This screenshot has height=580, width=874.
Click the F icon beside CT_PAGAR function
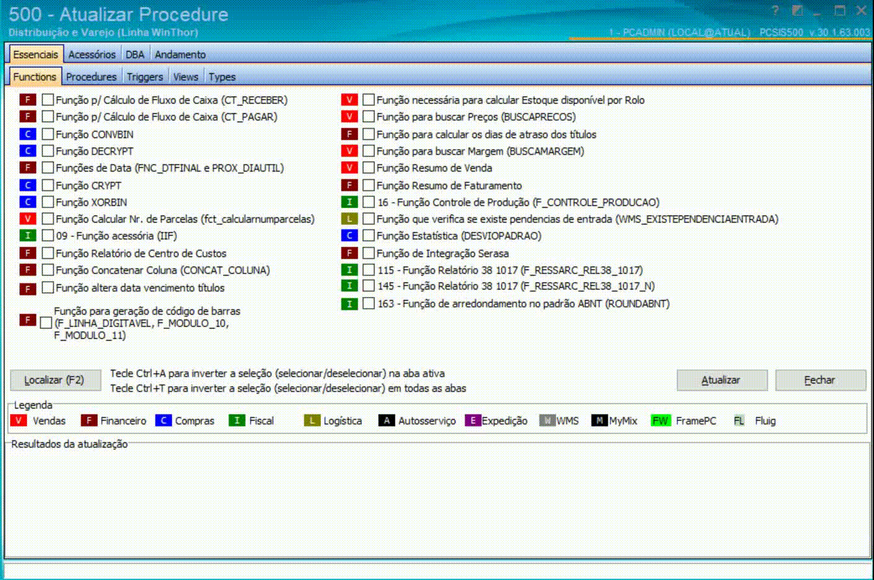(x=27, y=116)
